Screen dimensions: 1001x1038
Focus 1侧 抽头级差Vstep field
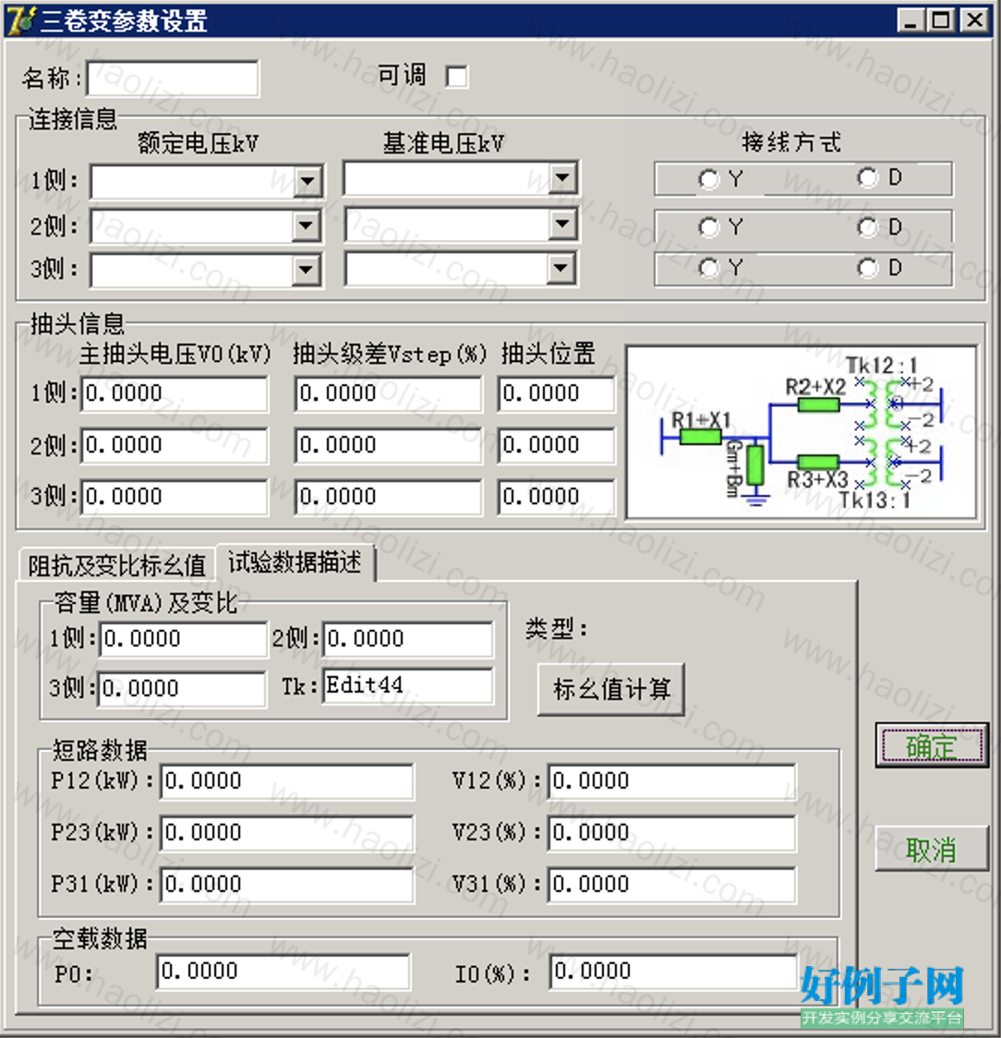pyautogui.click(x=389, y=394)
